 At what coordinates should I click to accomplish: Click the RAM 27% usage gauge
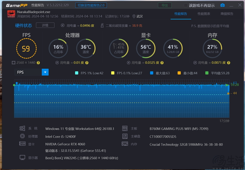(212, 48)
